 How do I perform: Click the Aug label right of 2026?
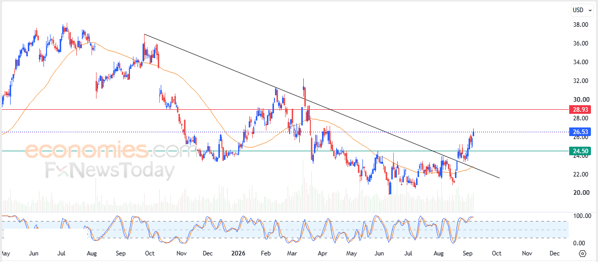[439, 253]
